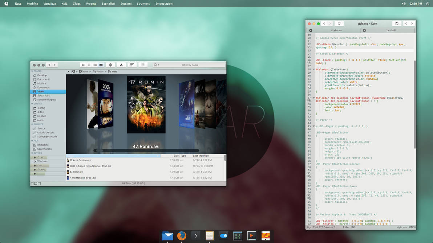Screen dimensions: 433x243
Task: Open the system volume control
Action: coord(404,4)
